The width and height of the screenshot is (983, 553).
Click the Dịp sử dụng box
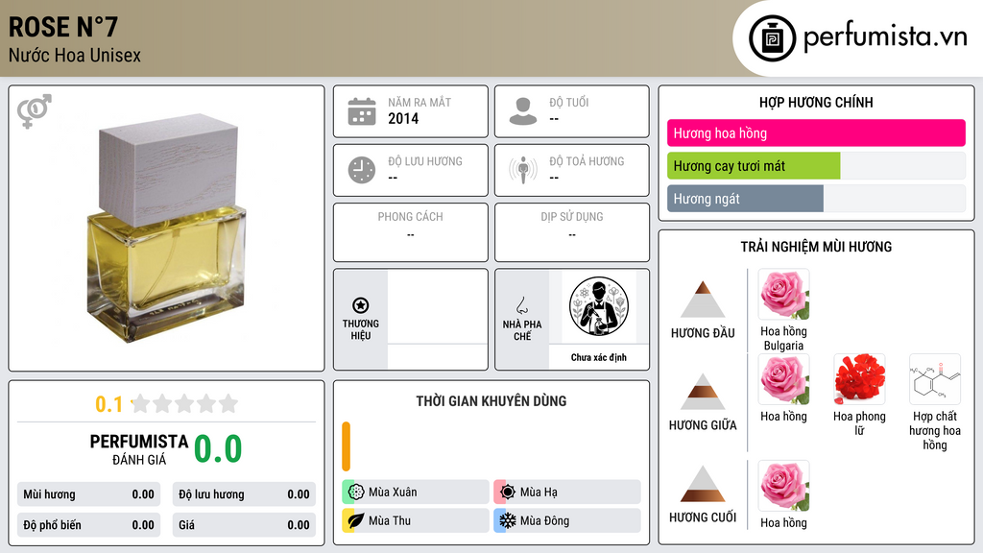pyautogui.click(x=572, y=232)
